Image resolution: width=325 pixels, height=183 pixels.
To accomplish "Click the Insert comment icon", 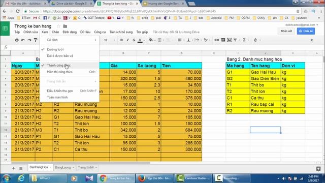I will pos(223,40).
